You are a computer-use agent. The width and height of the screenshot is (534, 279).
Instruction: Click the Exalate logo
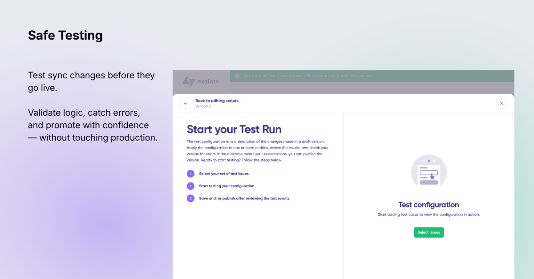coord(202,82)
